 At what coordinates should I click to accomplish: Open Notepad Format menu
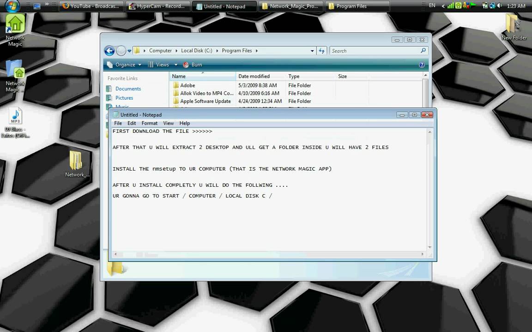click(x=149, y=123)
